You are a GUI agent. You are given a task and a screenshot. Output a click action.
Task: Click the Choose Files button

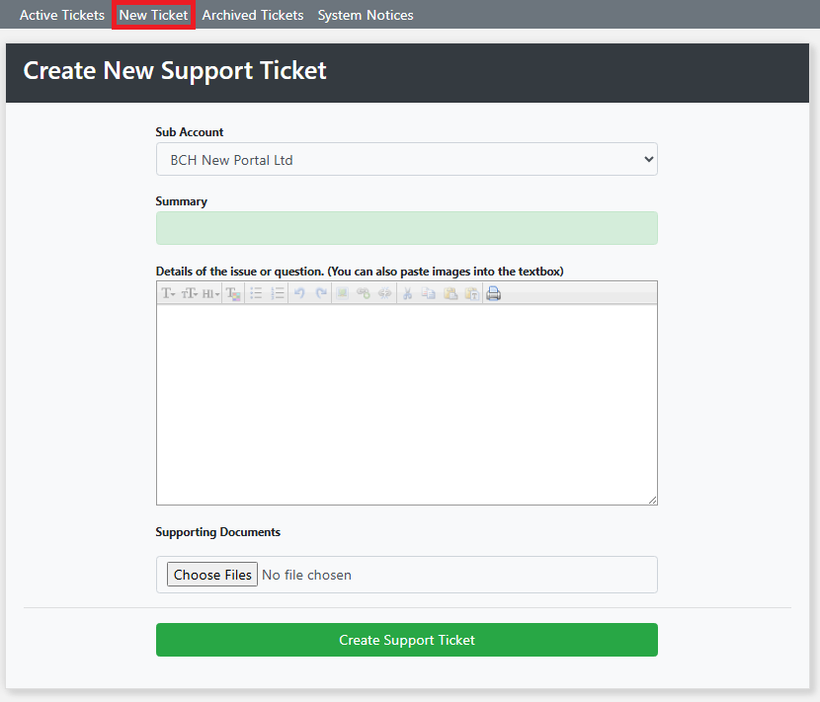[212, 575]
